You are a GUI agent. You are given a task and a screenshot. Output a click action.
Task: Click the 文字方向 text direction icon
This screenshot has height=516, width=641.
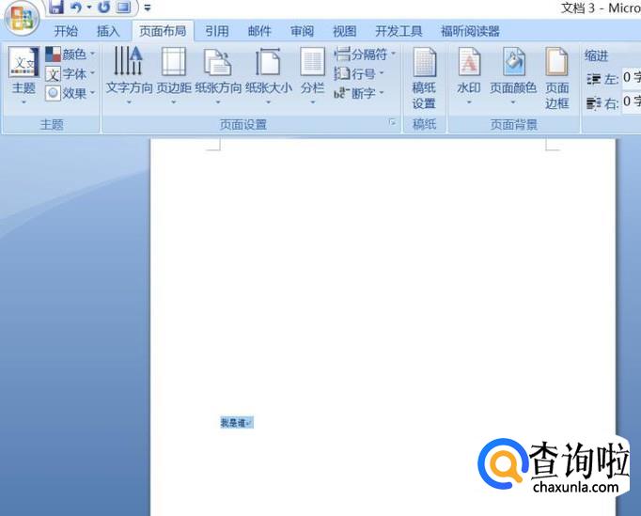point(129,62)
